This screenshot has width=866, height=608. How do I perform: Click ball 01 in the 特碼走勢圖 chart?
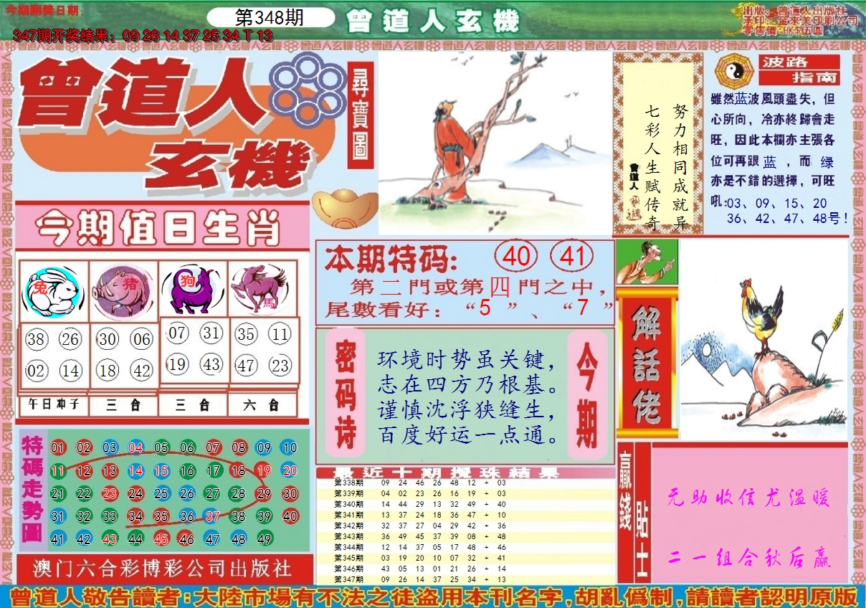(x=58, y=448)
